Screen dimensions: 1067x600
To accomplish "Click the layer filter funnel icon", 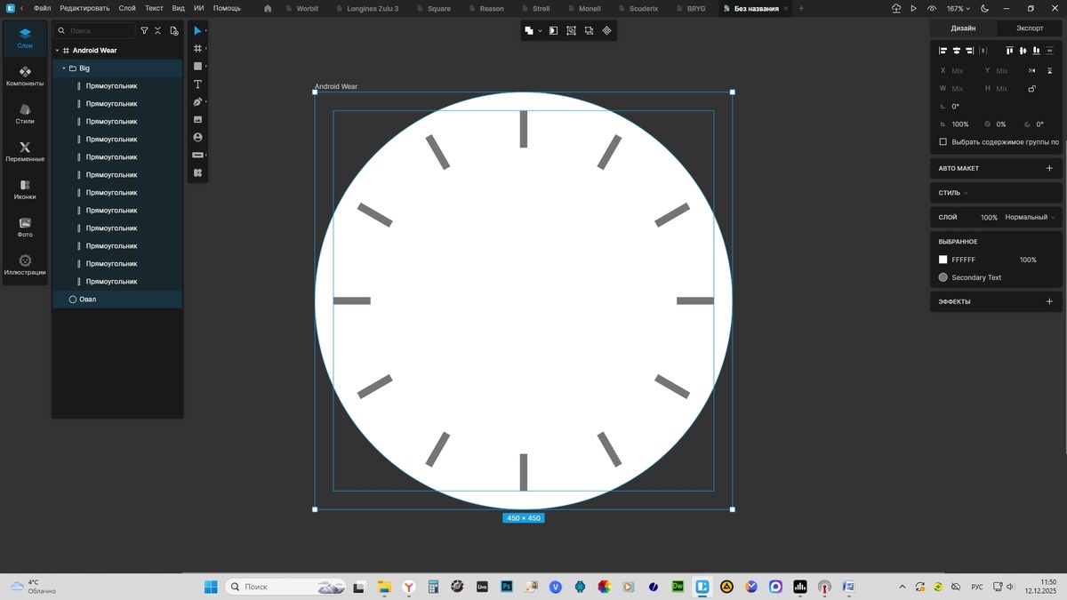I will (x=144, y=30).
